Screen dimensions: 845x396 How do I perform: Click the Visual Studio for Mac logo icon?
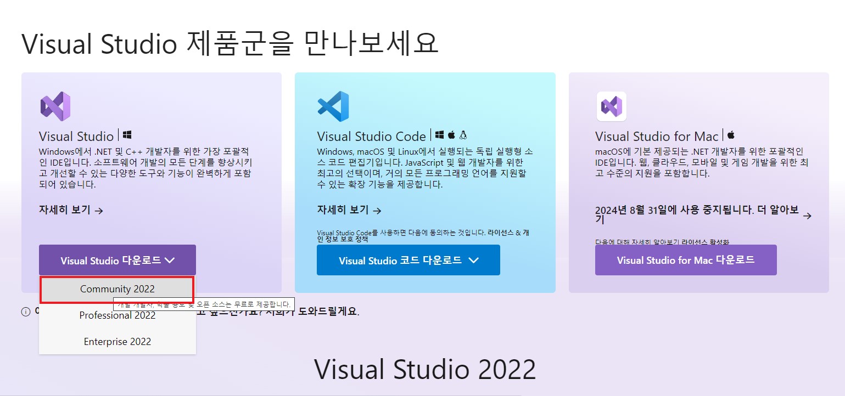(x=611, y=106)
